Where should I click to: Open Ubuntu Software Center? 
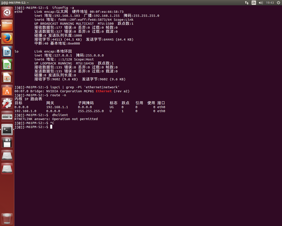[7, 90]
